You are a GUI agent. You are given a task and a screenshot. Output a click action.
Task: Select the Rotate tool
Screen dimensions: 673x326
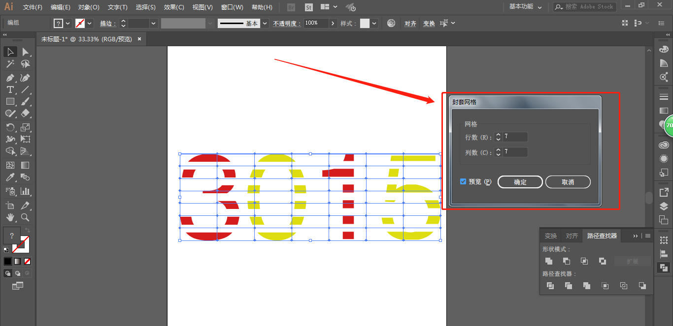[x=10, y=127]
